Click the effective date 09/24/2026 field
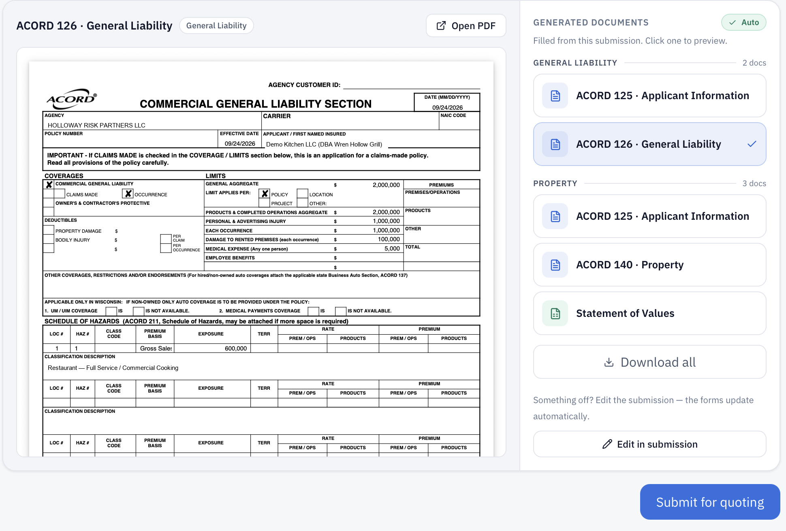786x531 pixels. (x=240, y=144)
